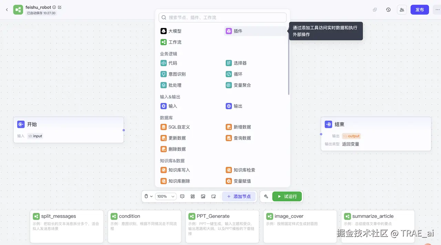Toggle the minimap icon in toolbar
Viewport: 441px width, 245px height.
coord(214,196)
